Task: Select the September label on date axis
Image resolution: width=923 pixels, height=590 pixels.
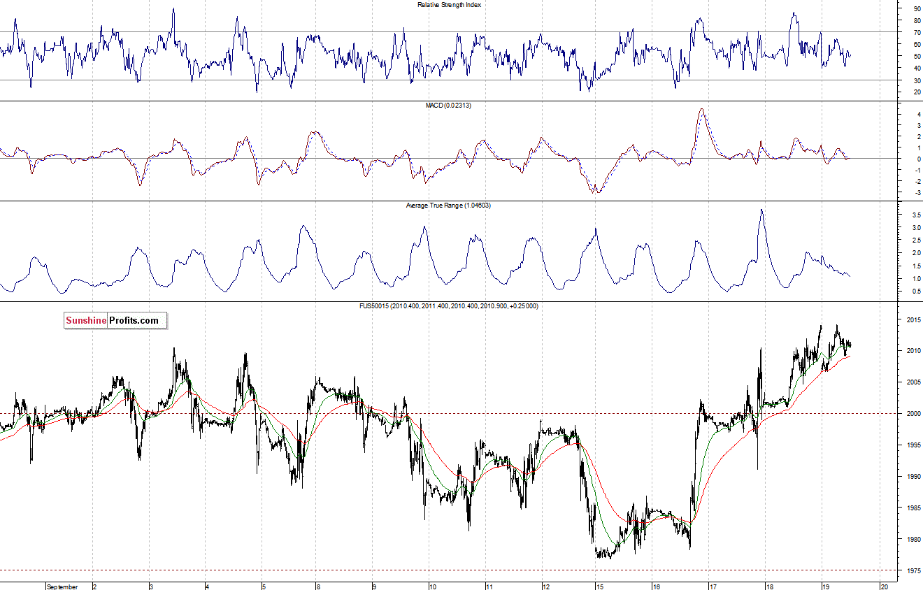Action: click(x=62, y=587)
